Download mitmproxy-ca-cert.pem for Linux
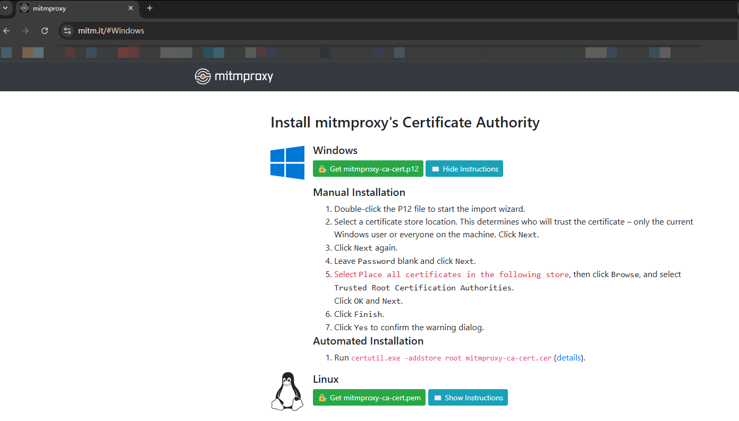739x421 pixels. (369, 398)
